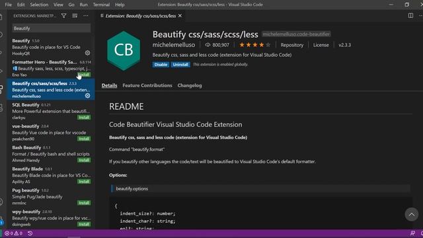Select Beautify by HookyQR in list

pyautogui.click(x=51, y=47)
